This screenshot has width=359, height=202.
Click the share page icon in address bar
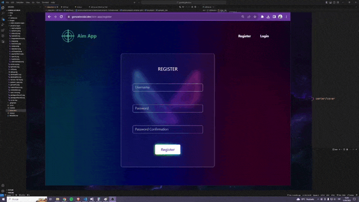(249, 17)
